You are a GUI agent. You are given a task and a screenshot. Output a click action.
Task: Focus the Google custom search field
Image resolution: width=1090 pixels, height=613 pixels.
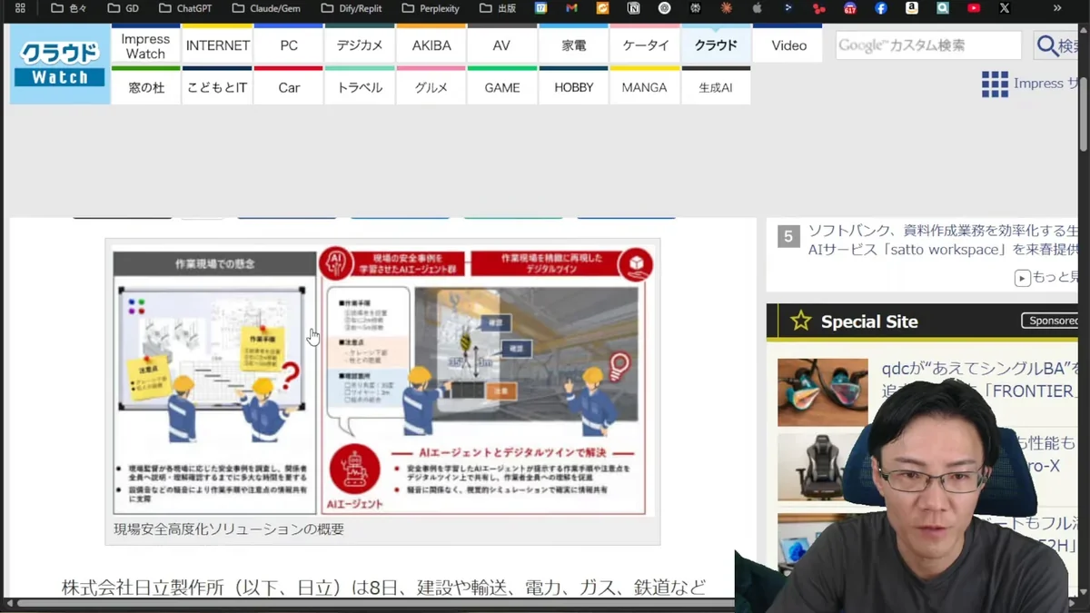click(x=928, y=44)
